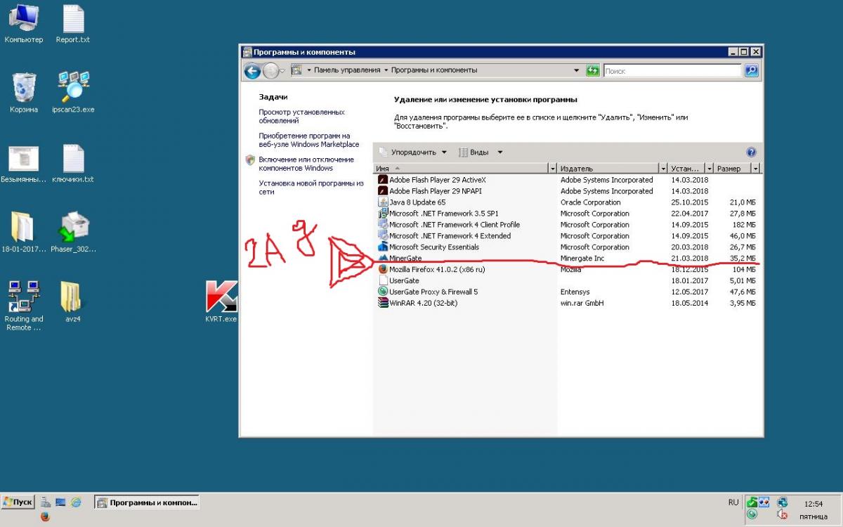Click the show desktop quick launch icon

60,502
